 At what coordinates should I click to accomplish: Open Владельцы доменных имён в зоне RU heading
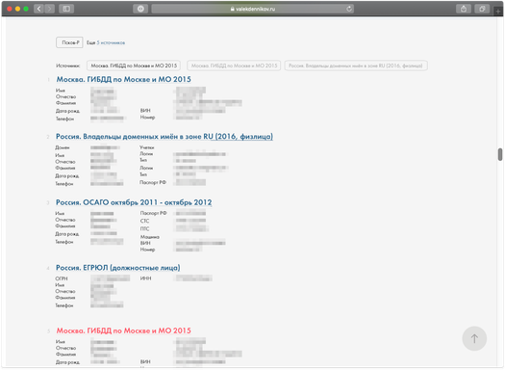click(x=164, y=137)
